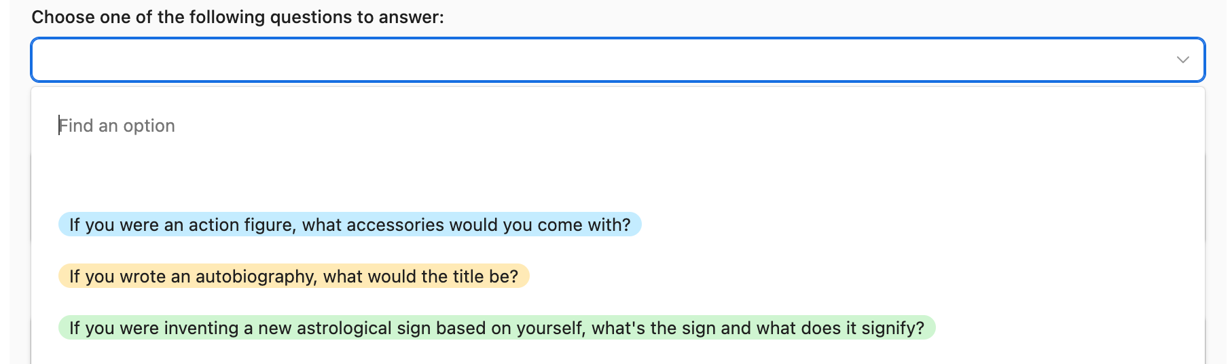
Task: Place cursor in the Find an option placeholder
Action: pyautogui.click(x=117, y=126)
